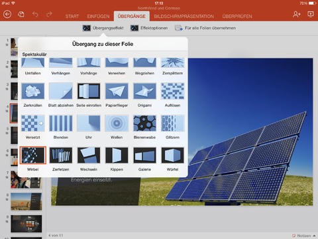Choose the Zersplittern transition
This screenshot has width=318, height=239.
(172, 66)
